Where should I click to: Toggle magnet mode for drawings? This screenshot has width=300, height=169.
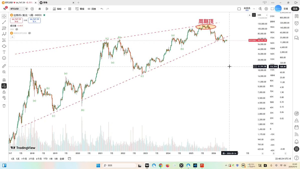4,80
